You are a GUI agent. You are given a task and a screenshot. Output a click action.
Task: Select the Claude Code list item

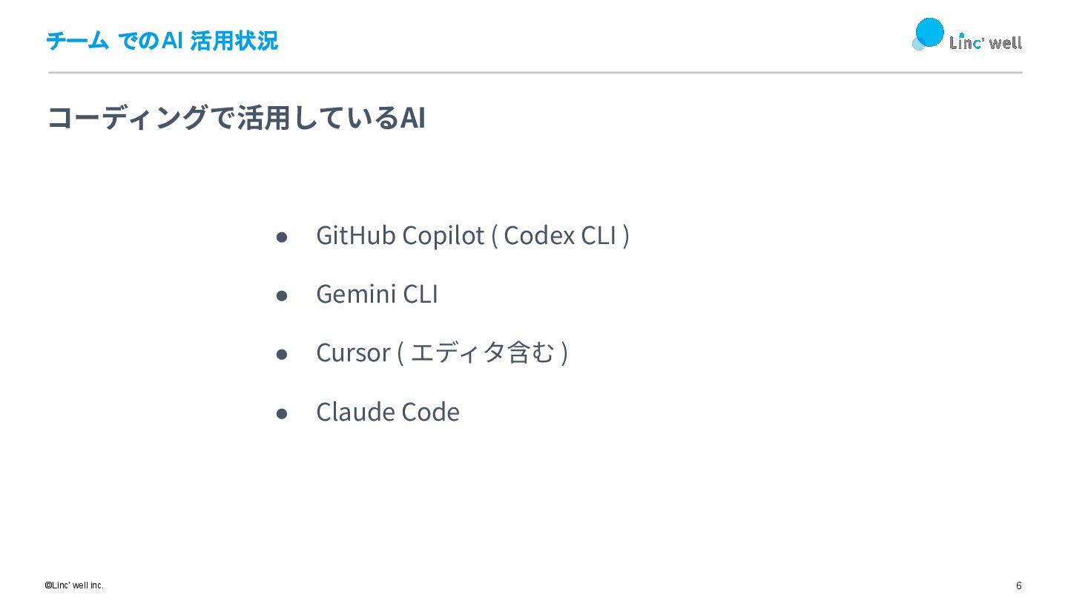point(388,412)
